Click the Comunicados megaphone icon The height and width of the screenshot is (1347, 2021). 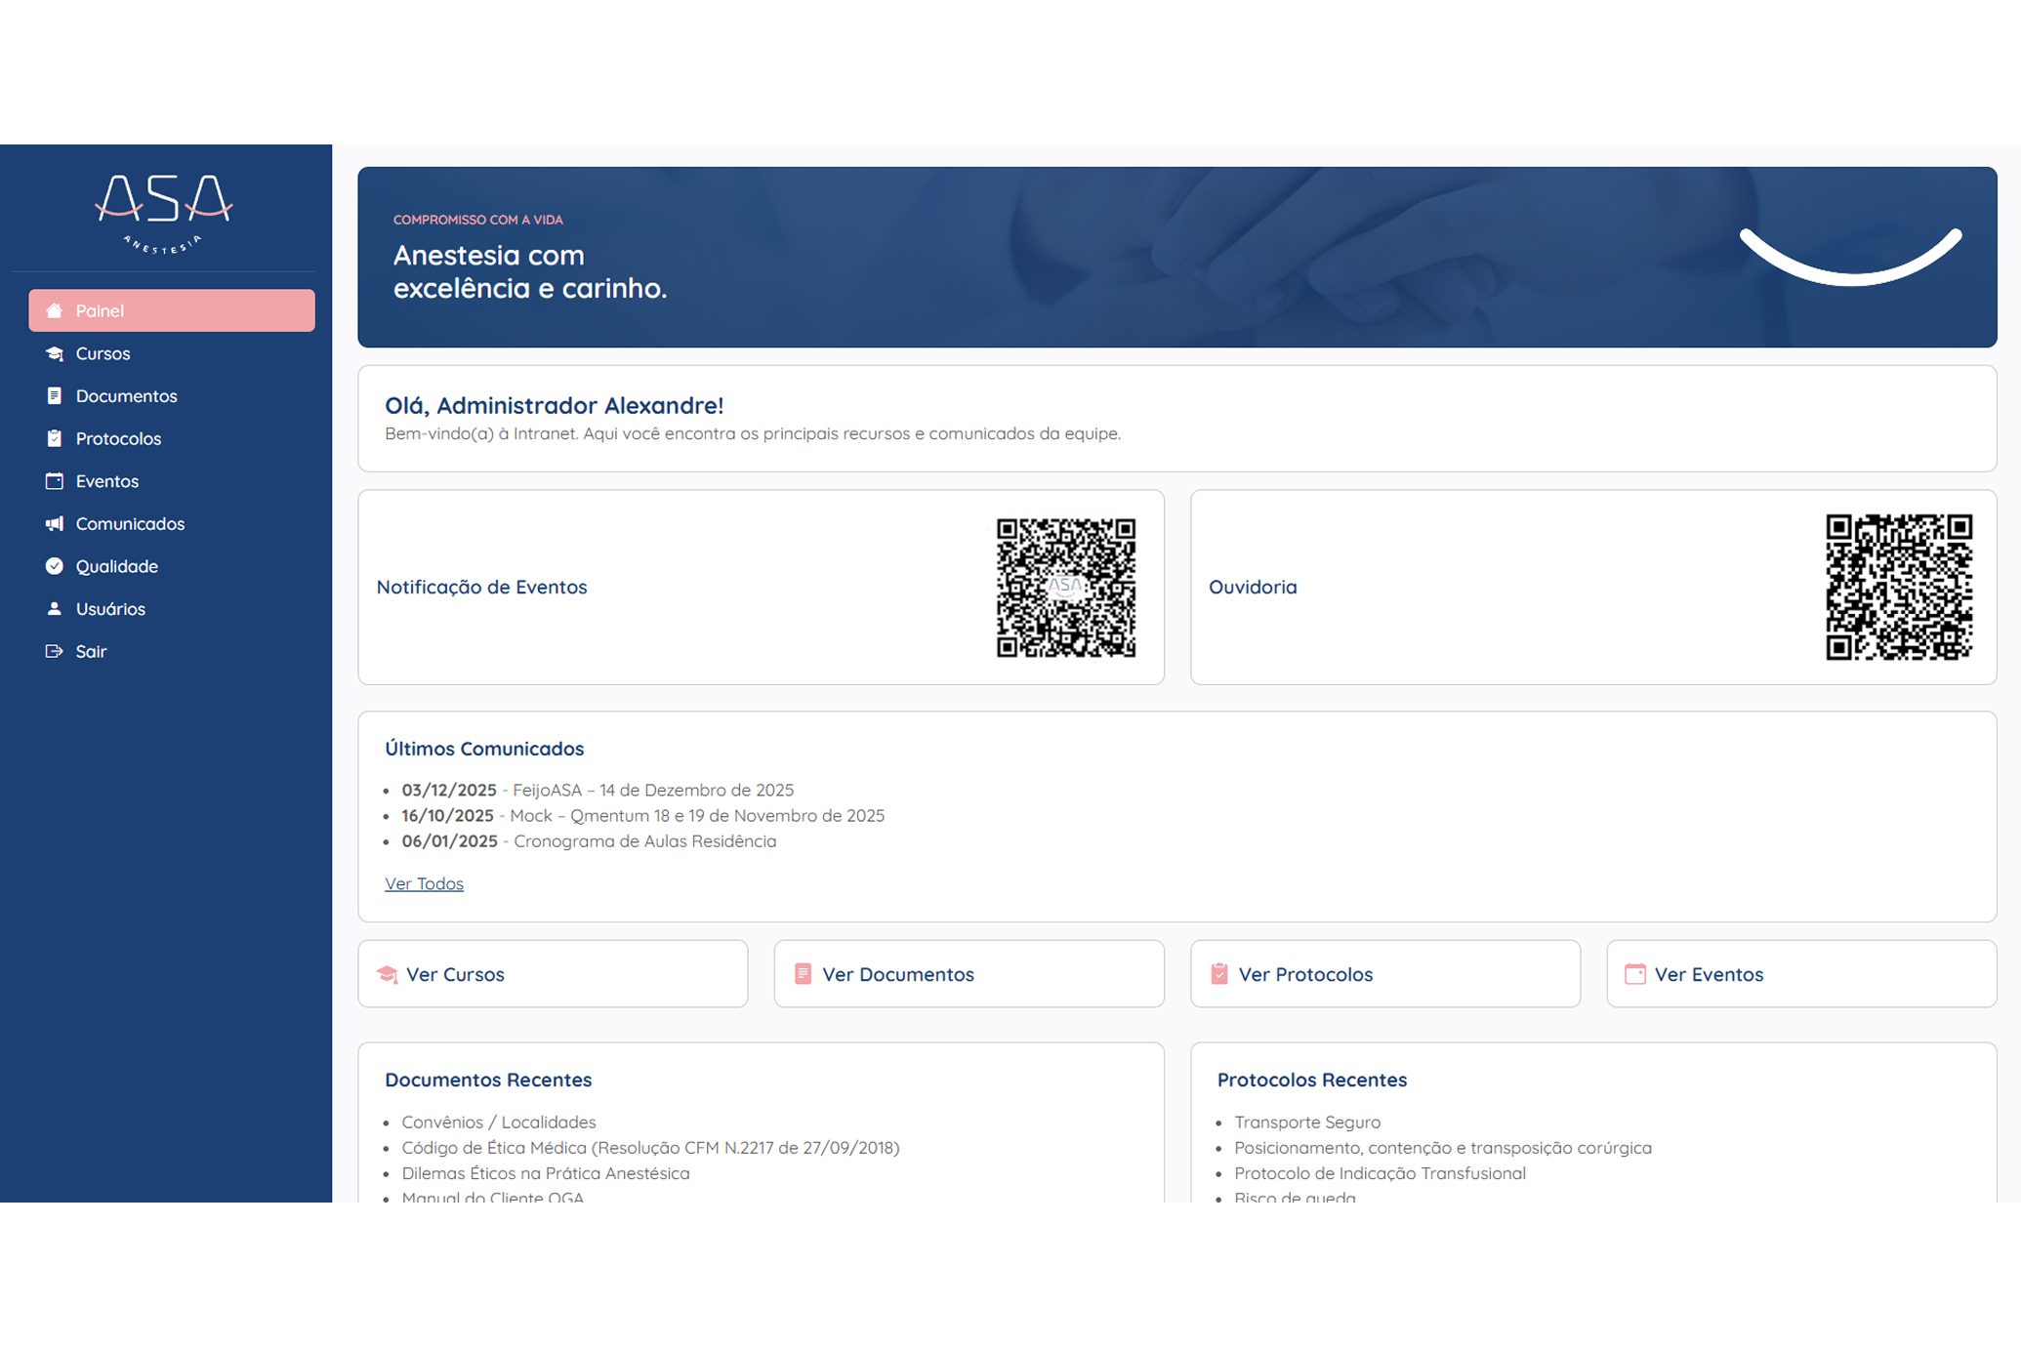[x=55, y=523]
